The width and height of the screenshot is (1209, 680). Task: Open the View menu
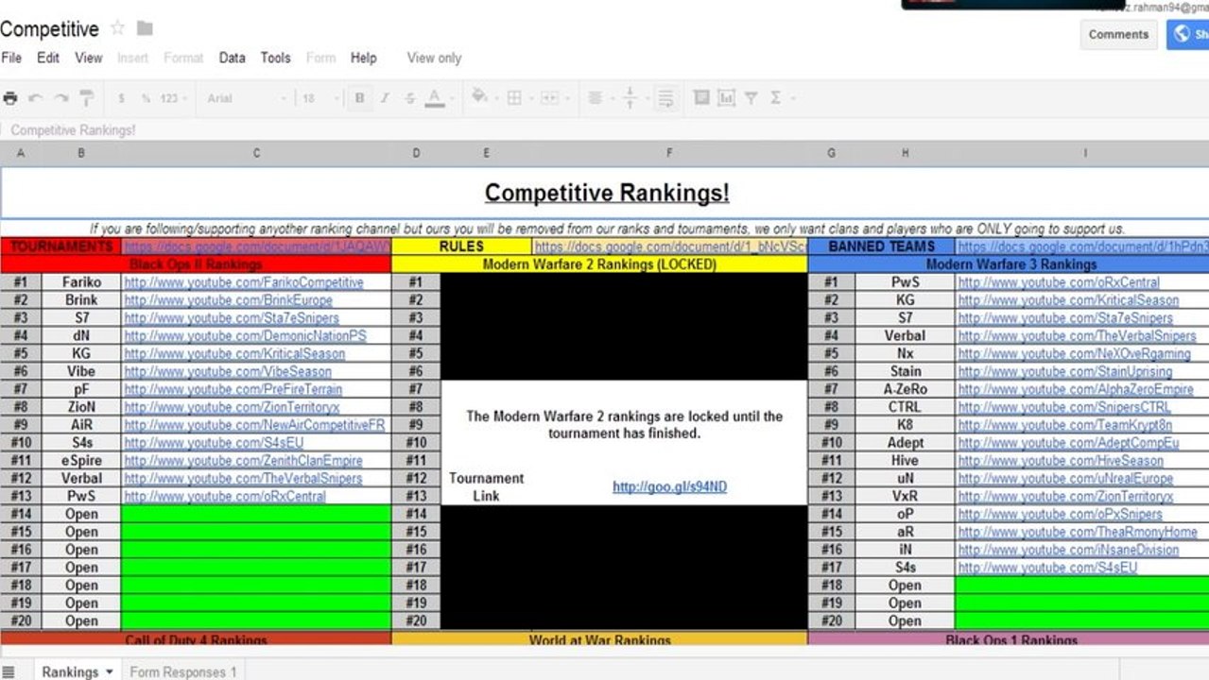coord(89,58)
